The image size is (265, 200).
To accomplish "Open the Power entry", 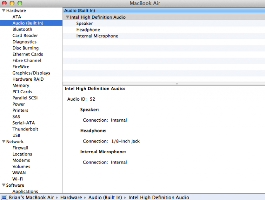I will tap(19, 104).
